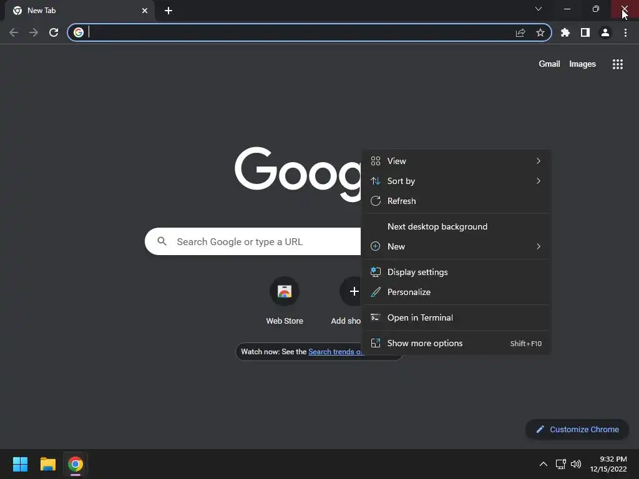Choose Refresh in the context menu
Screen dimensions: 639x479
pos(456,201)
